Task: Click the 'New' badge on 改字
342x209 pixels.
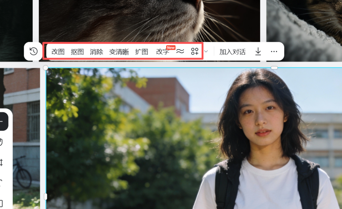Action: (x=170, y=47)
